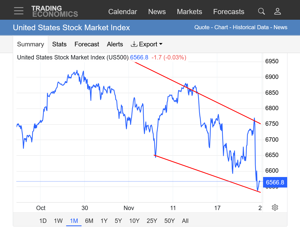
Task: Follow the Quote link in header
Action: [x=202, y=27]
